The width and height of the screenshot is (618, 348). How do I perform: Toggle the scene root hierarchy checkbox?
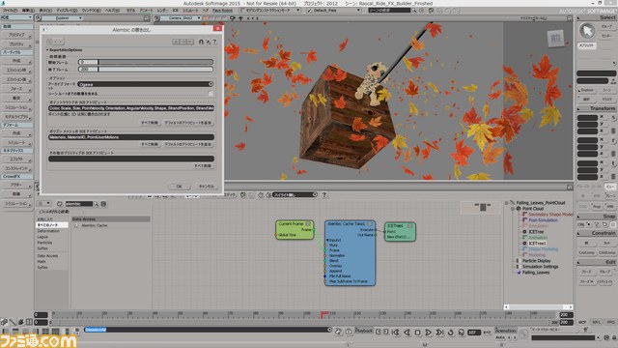pyautogui.click(x=211, y=94)
